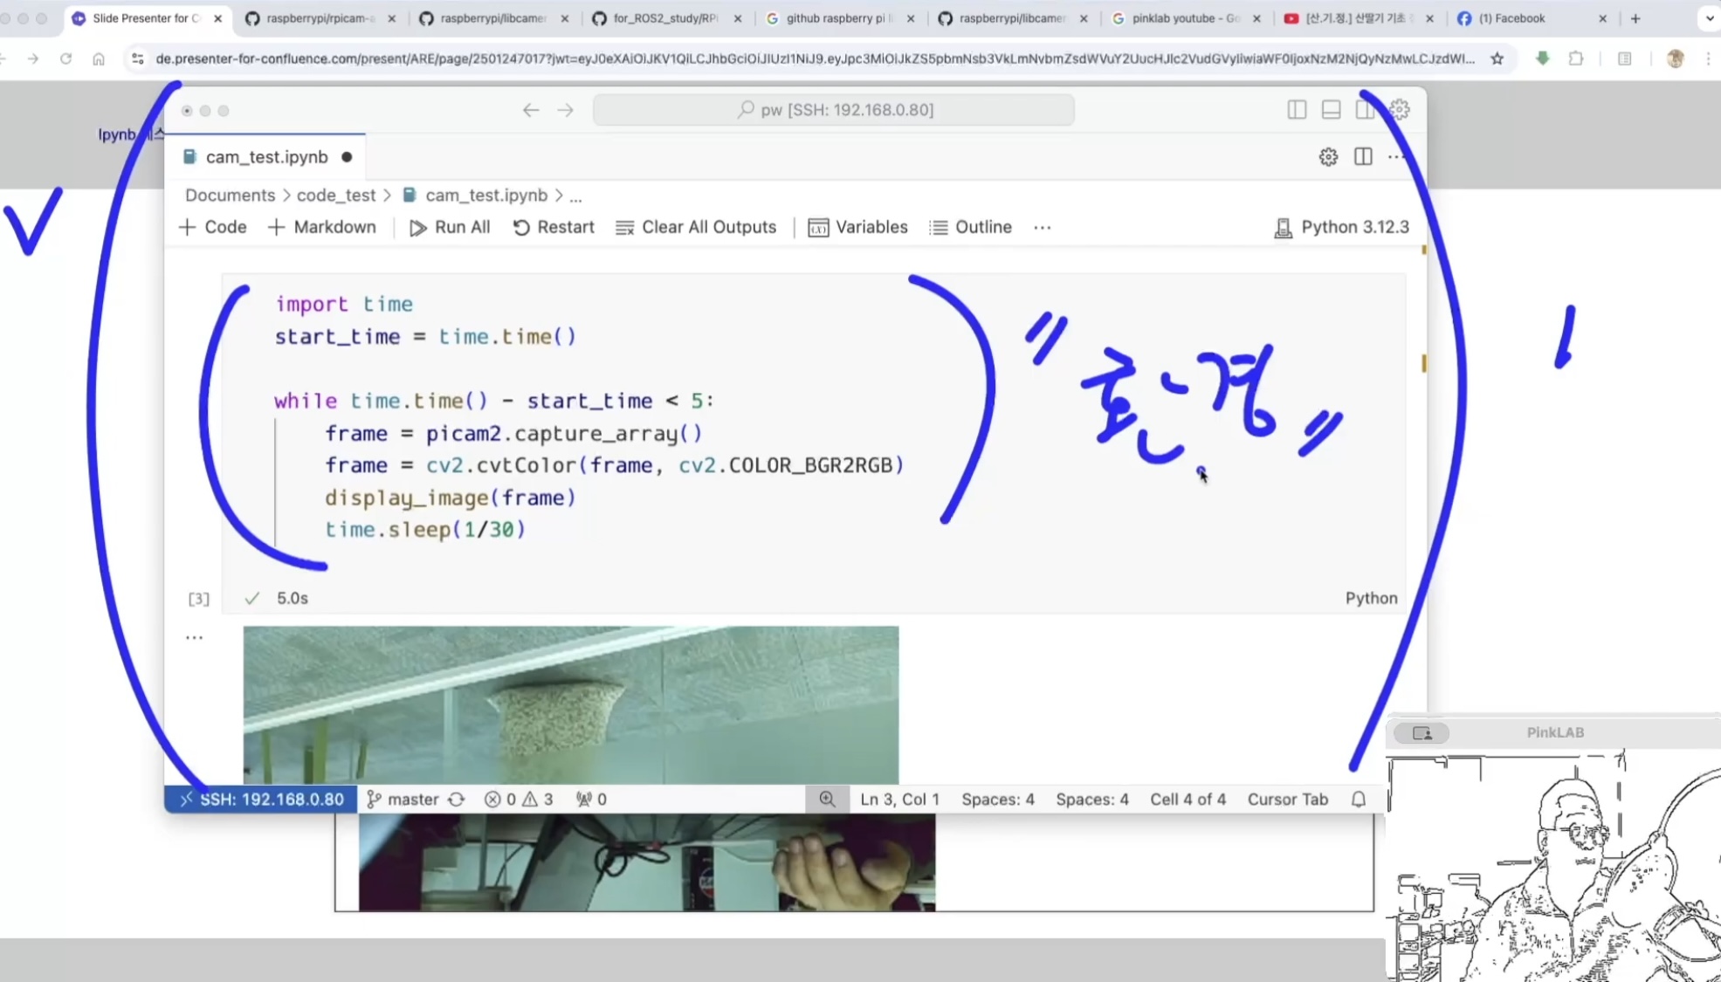Select the Python 3.12.3 kernel picker
Viewport: 1721px width, 982px height.
click(x=1342, y=227)
